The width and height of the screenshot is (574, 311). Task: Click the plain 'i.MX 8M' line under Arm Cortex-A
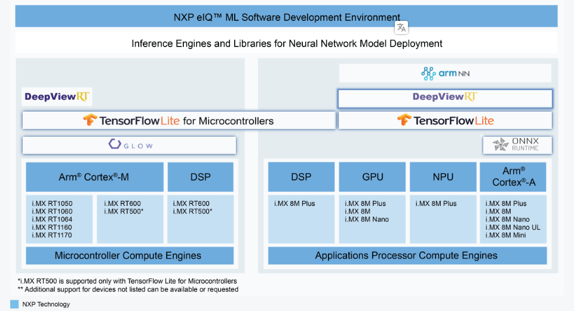[x=498, y=211]
